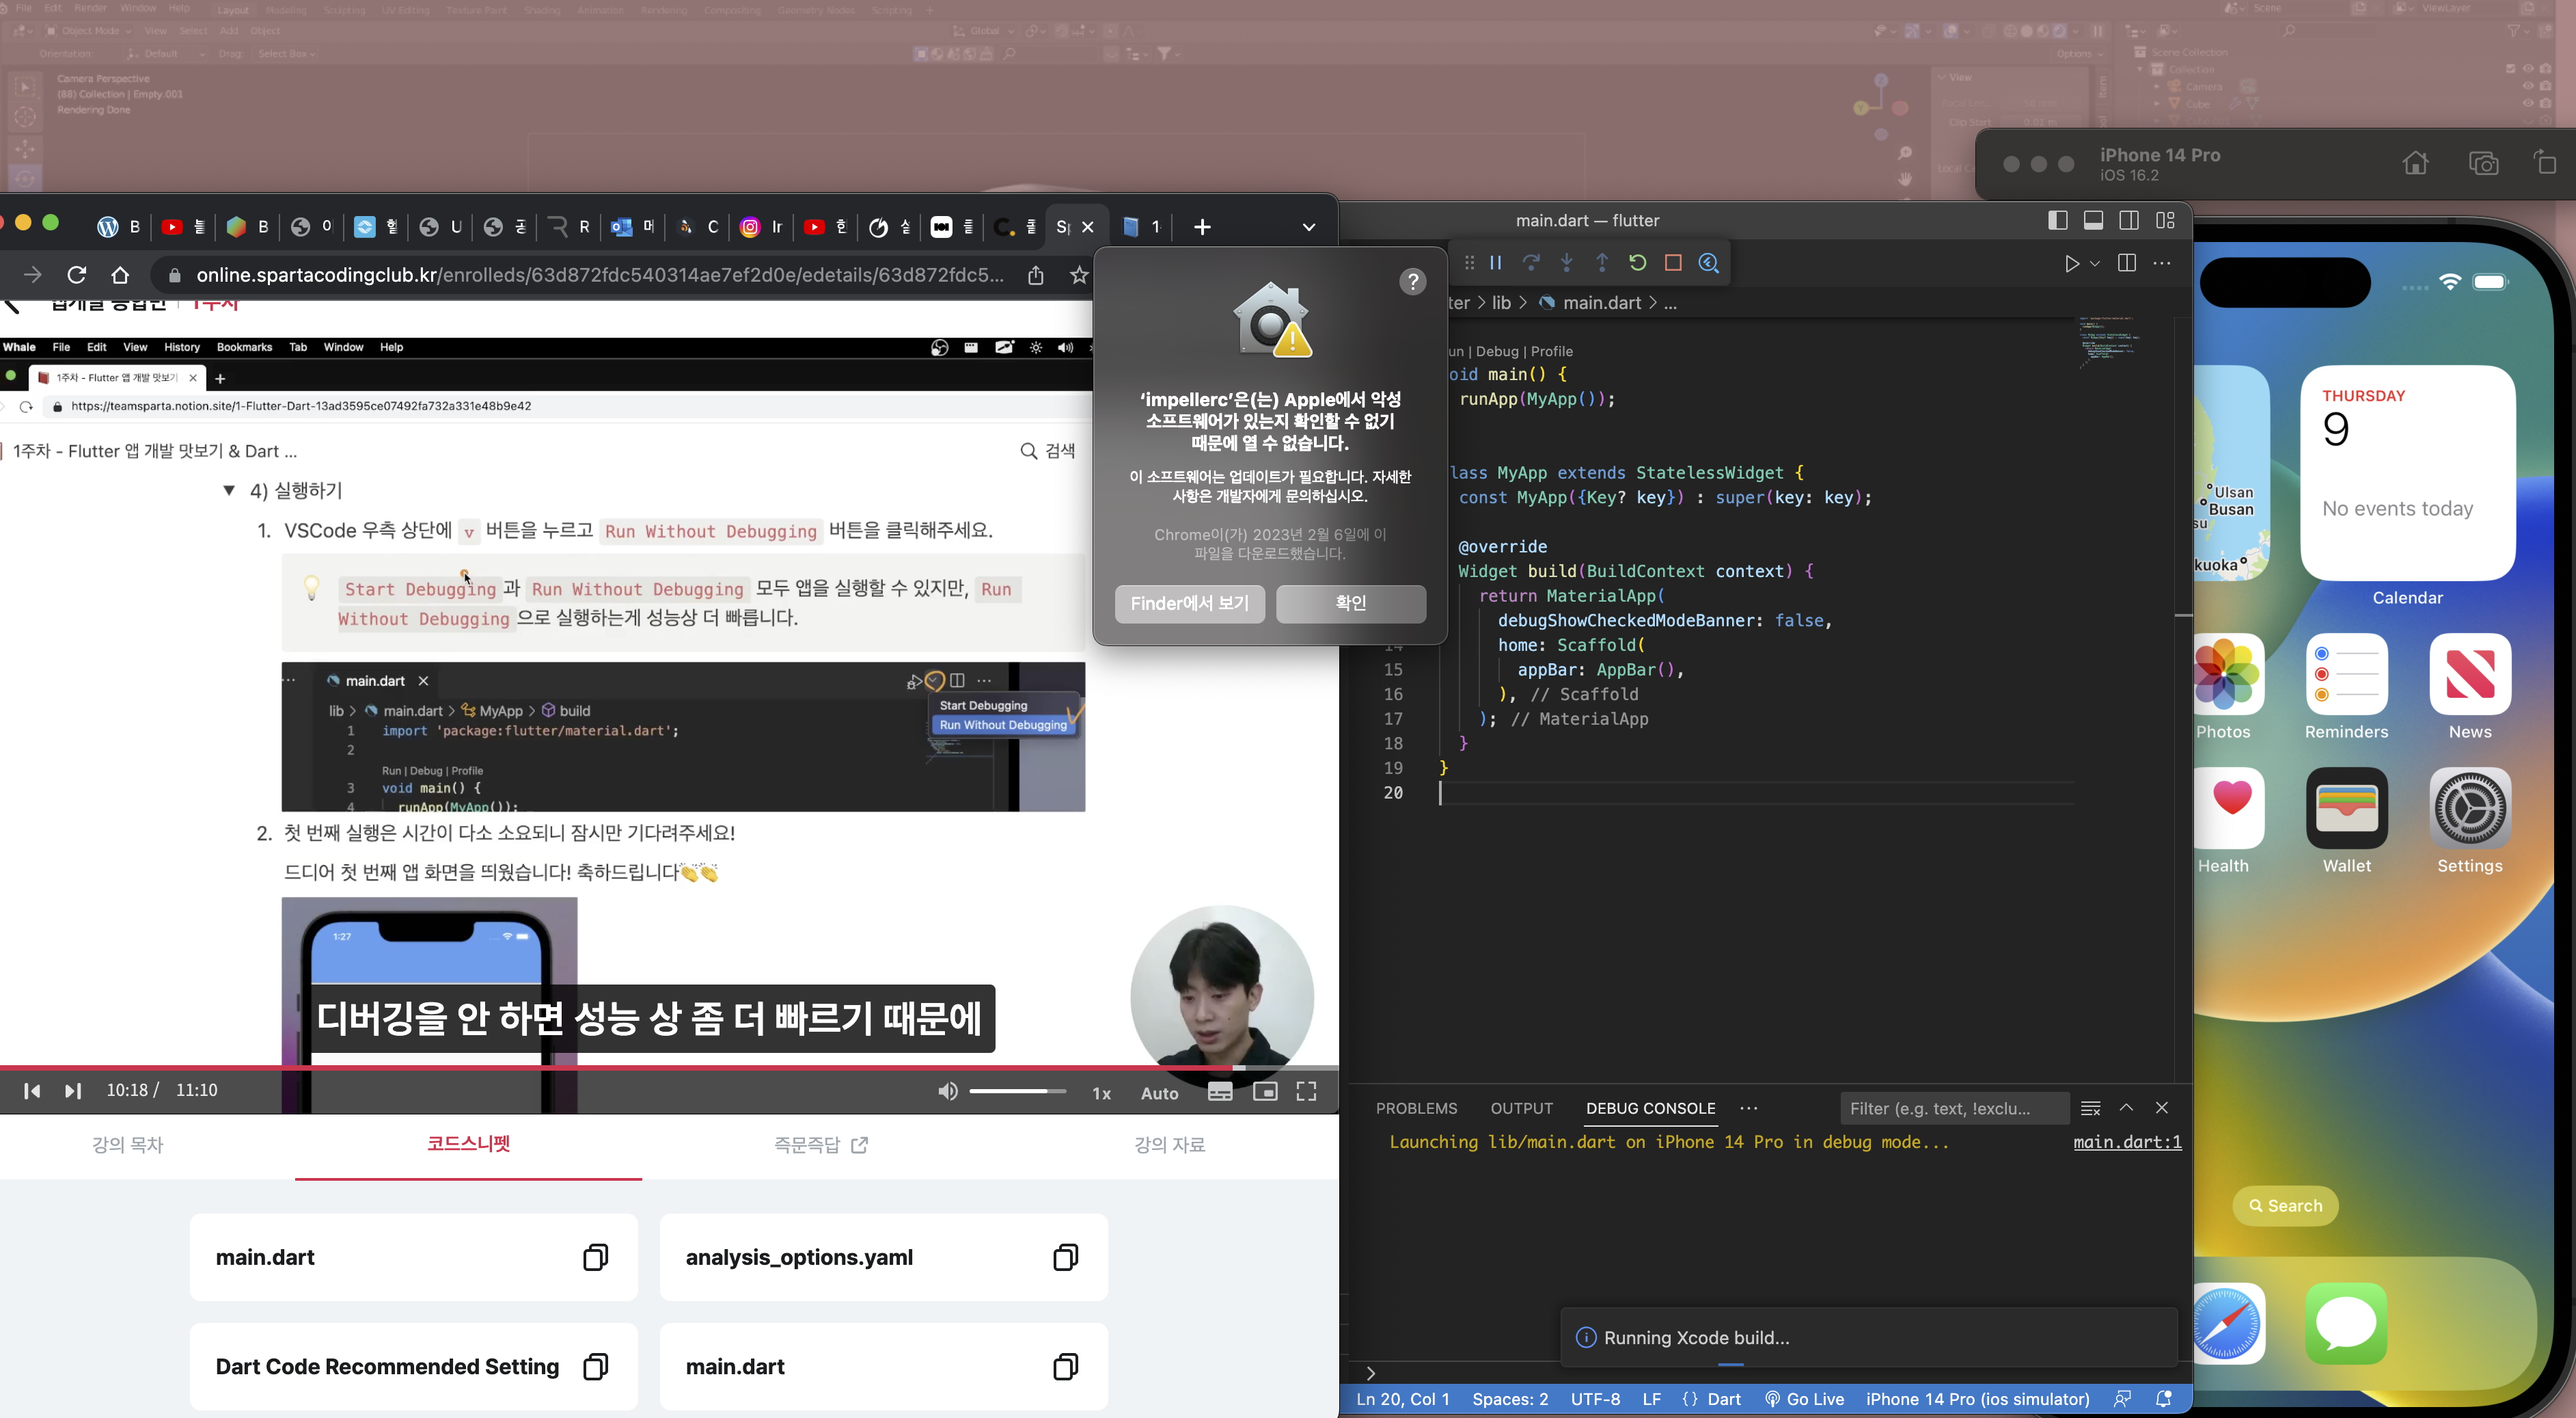2576x1418 pixels.
Task: Restart the debug session with green arrow
Action: (x=1637, y=262)
